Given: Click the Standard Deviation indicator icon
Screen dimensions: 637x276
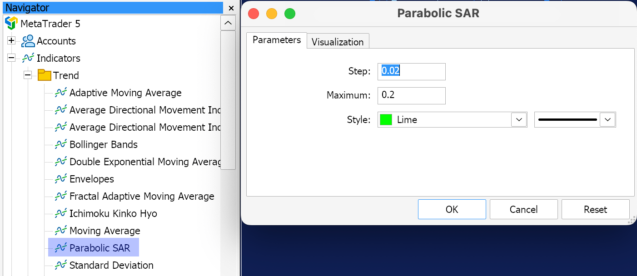Looking at the screenshot, I should click(61, 265).
